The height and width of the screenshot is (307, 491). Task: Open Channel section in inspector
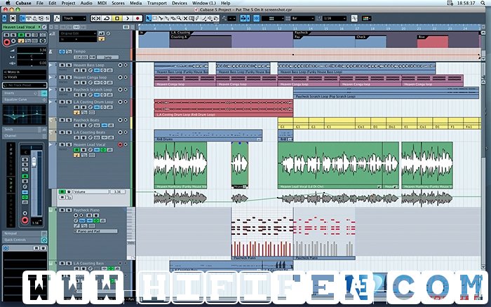[25, 136]
